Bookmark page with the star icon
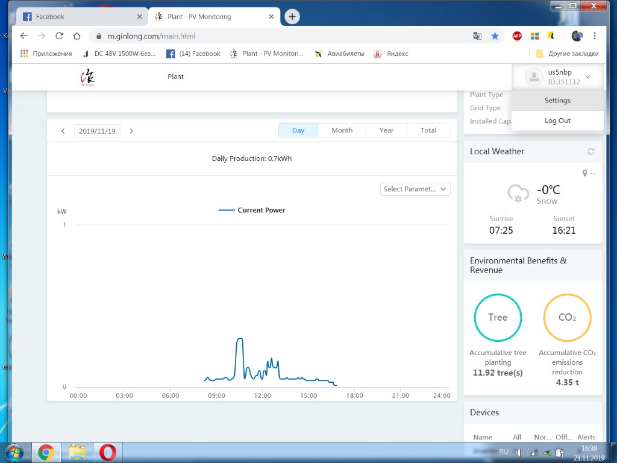This screenshot has height=463, width=617. pos(495,36)
